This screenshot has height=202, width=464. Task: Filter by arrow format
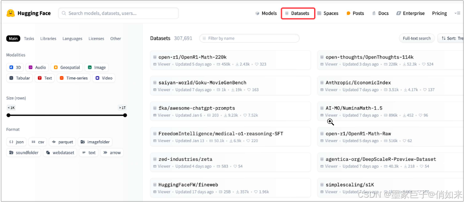(x=112, y=152)
